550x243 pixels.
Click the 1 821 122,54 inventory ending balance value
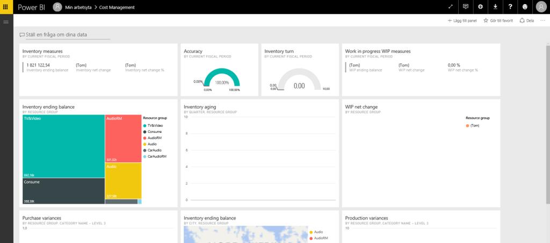[38, 65]
